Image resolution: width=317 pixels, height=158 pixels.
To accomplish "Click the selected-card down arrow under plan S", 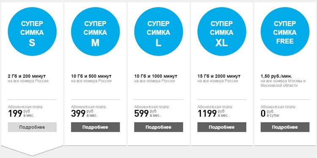I will click(x=32, y=150).
